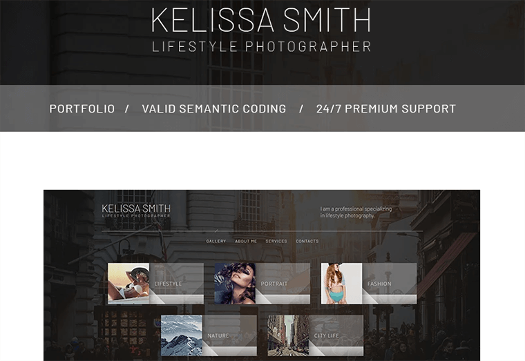This screenshot has width=525, height=361.
Task: Open the Fashion category thumbnail photo
Action: (341, 284)
